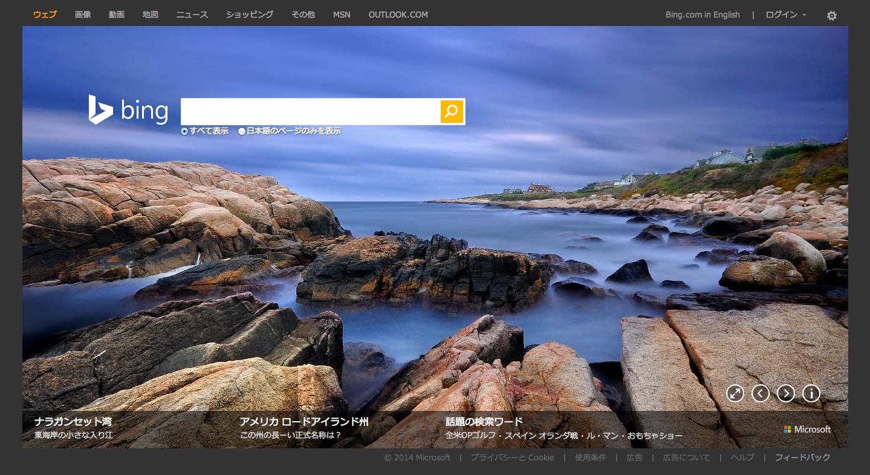Select the 日本語のページのみを表示 radio option
The image size is (870, 475).
[242, 131]
